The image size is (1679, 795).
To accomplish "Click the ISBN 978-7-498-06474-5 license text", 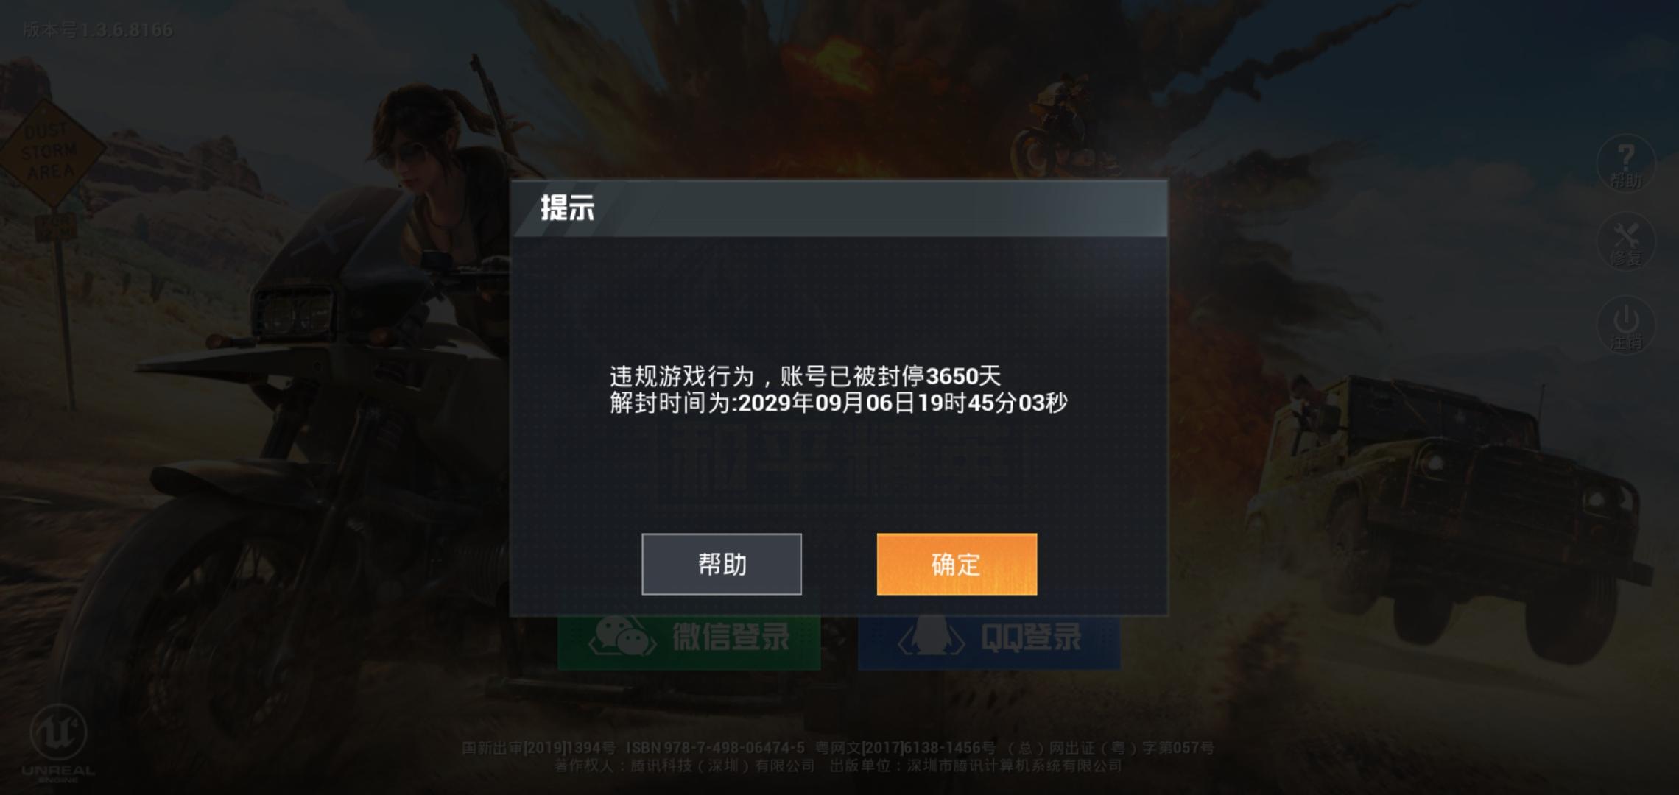I will (x=715, y=748).
